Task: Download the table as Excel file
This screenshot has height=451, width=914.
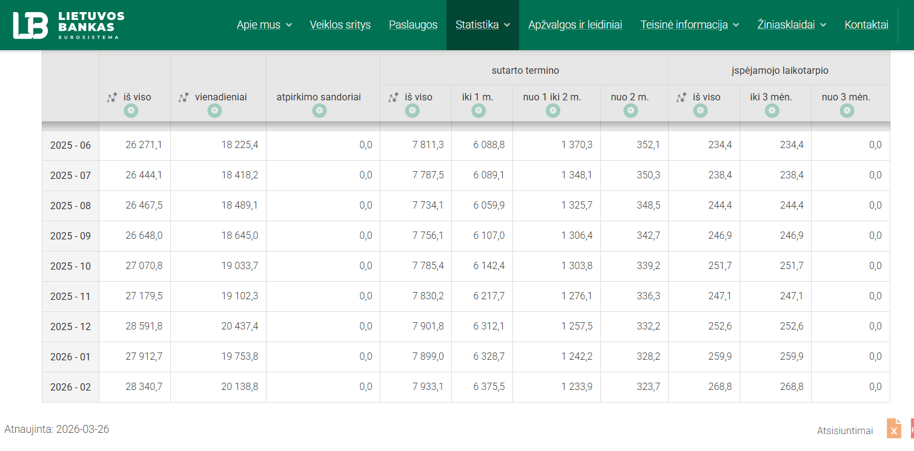Action: [x=894, y=429]
